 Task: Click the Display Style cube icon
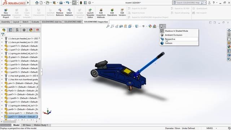[137, 26]
